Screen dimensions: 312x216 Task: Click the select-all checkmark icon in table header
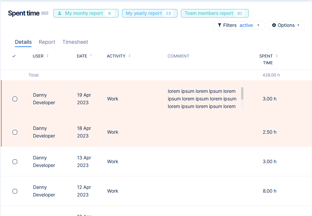(x=14, y=56)
